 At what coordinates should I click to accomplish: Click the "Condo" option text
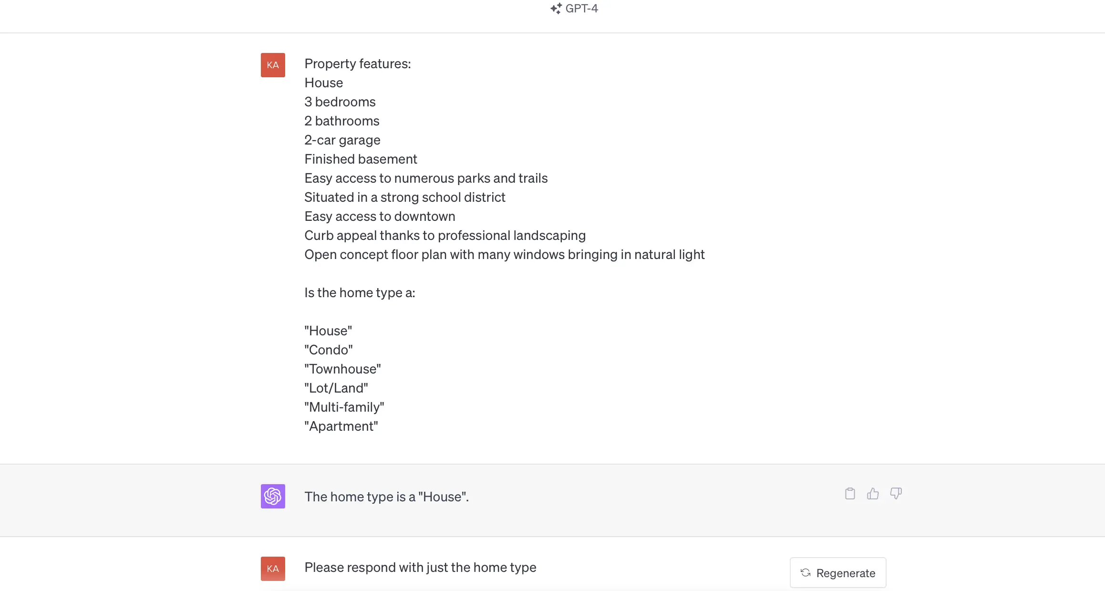coord(329,350)
